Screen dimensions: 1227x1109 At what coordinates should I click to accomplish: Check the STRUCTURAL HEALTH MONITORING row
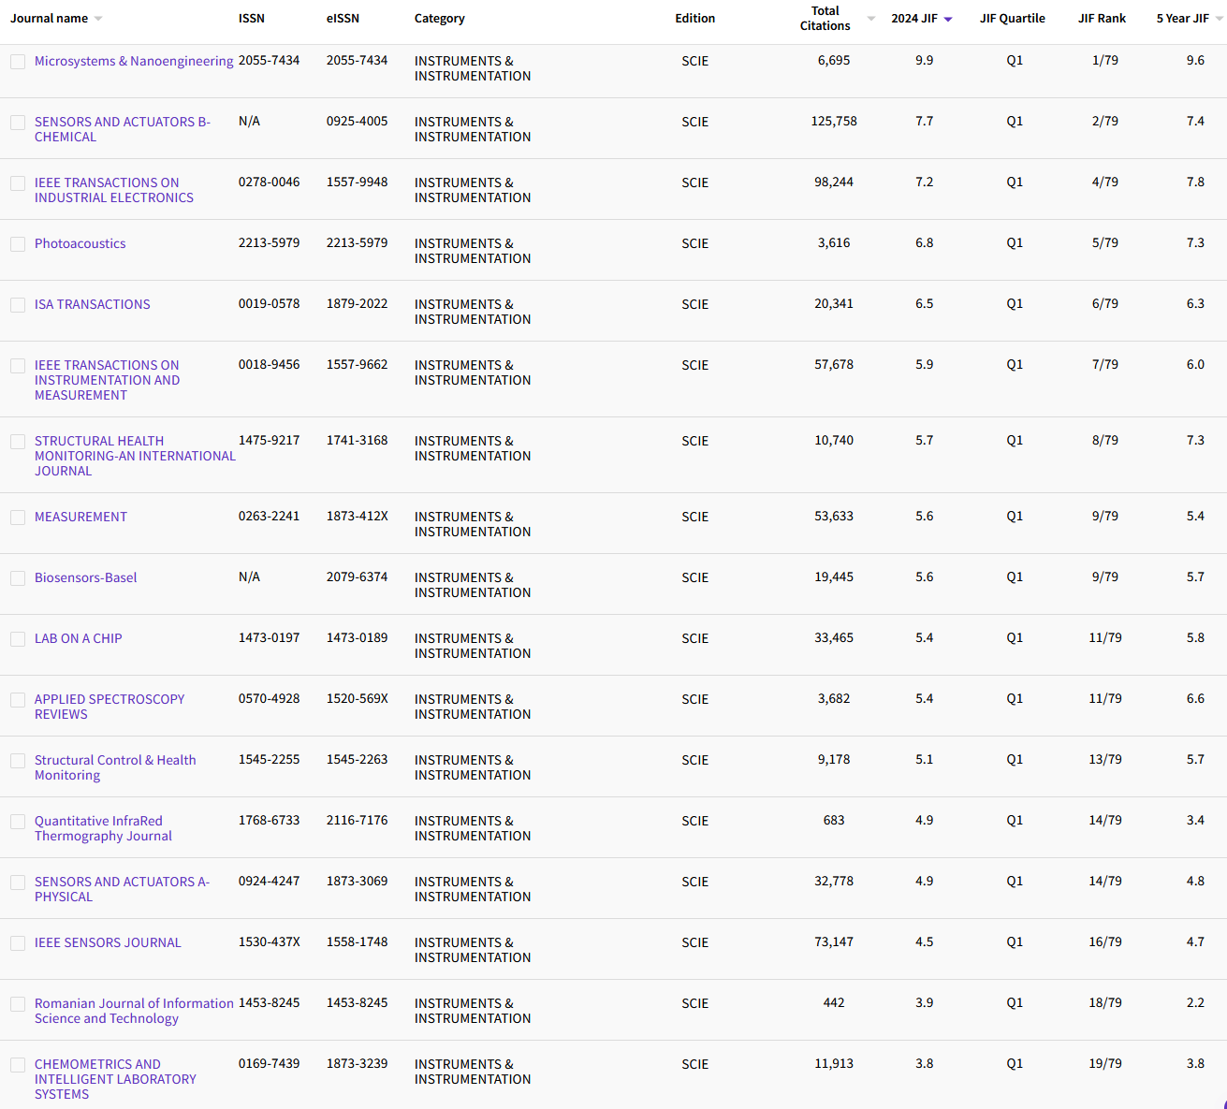18,441
